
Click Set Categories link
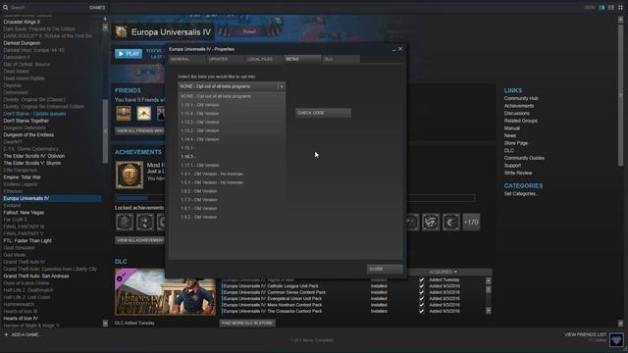521,194
